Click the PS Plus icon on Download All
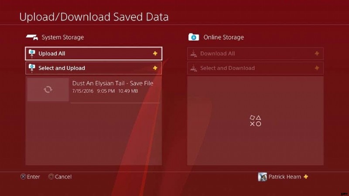Viewport: 349px width, 196px height. pos(317,53)
